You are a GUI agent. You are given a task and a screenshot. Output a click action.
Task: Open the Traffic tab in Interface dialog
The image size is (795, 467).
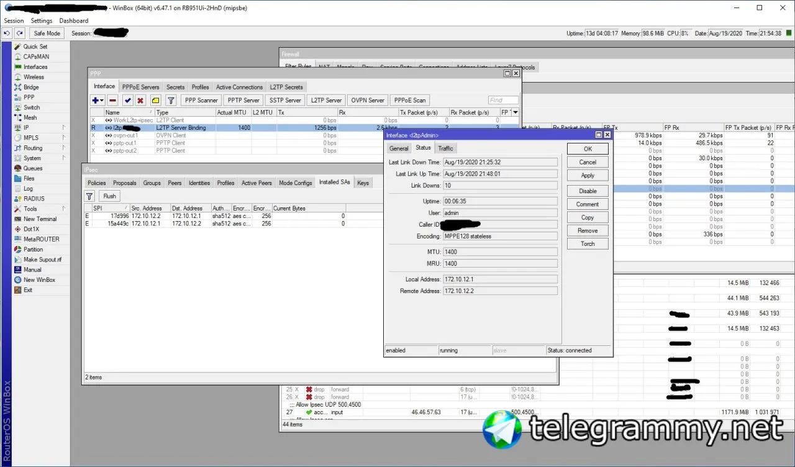coord(445,148)
